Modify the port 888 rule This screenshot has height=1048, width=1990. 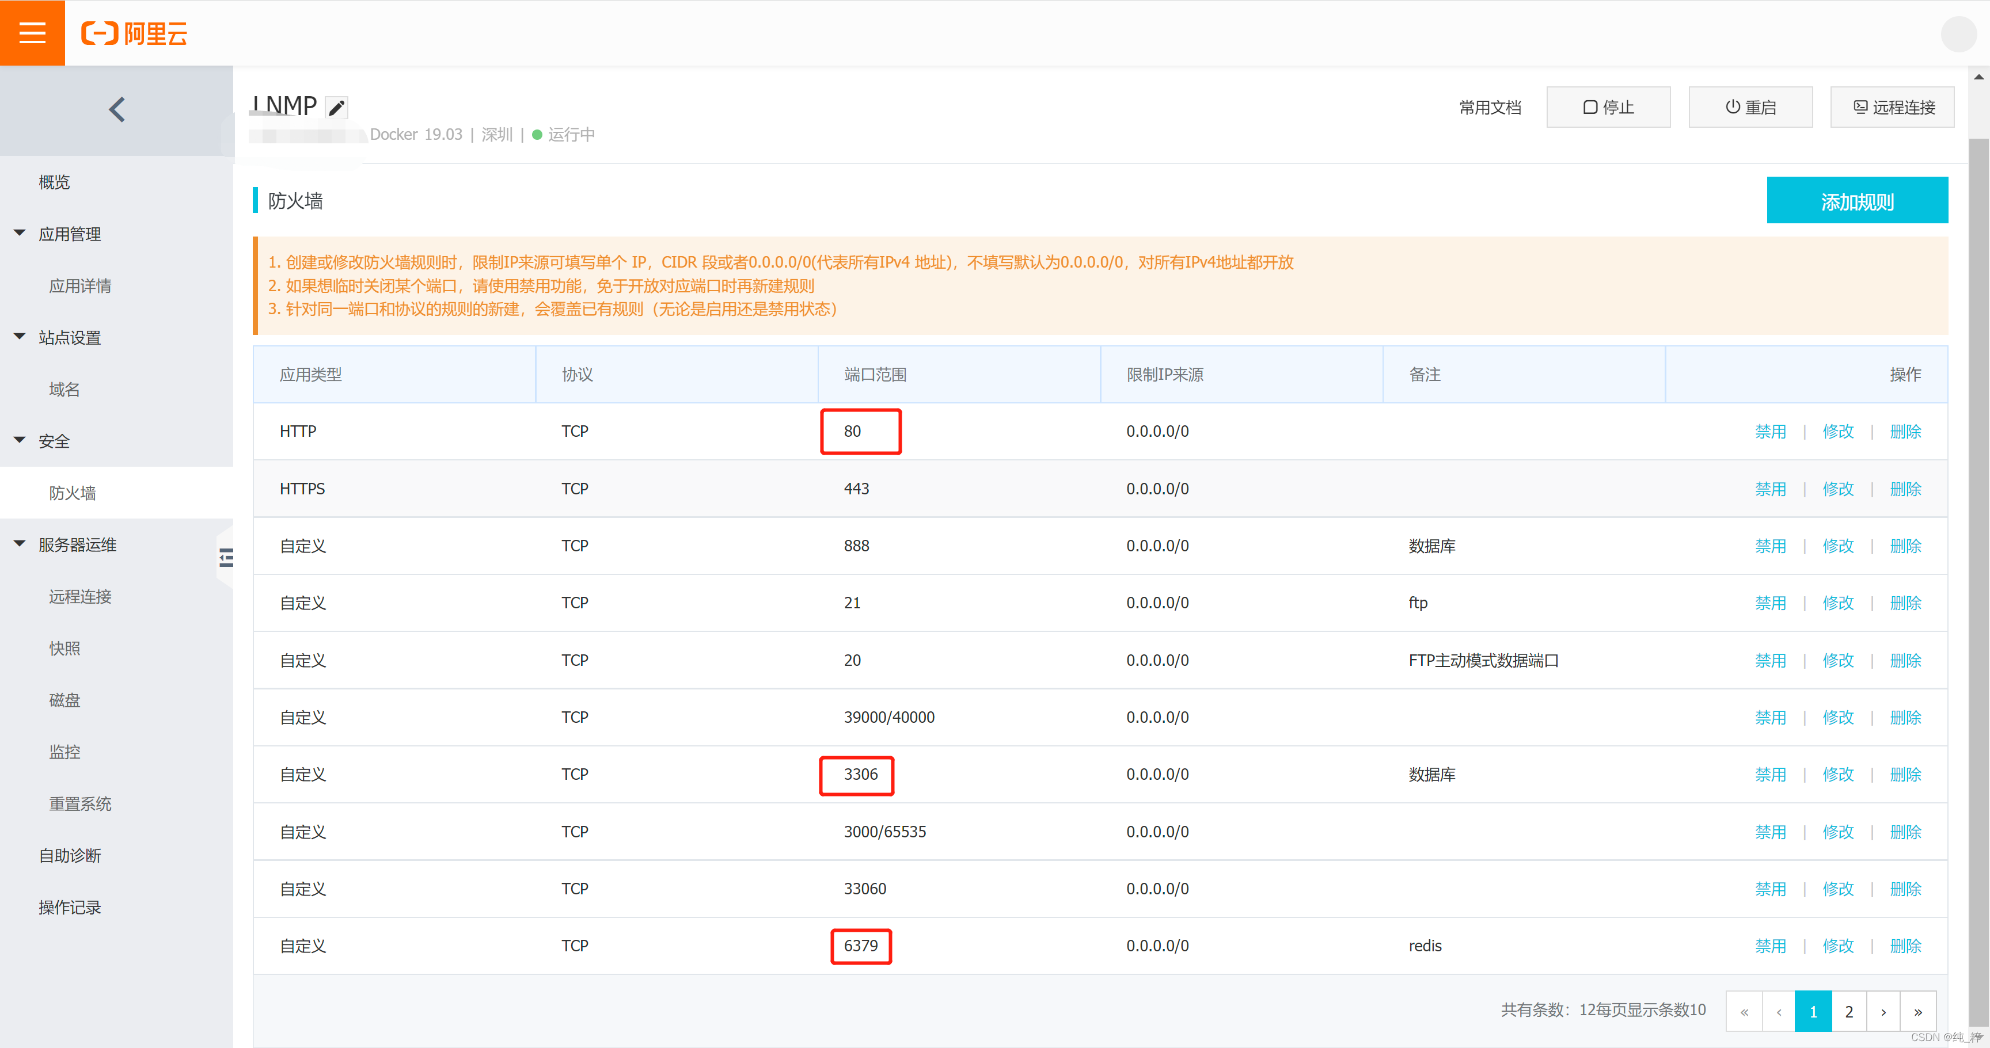1839,545
